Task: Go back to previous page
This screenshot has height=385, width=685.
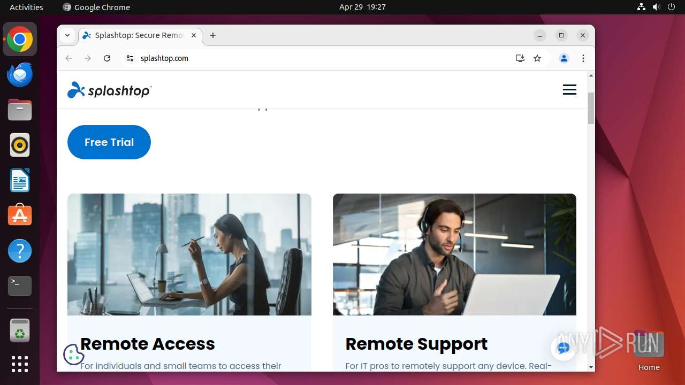Action: tap(68, 58)
